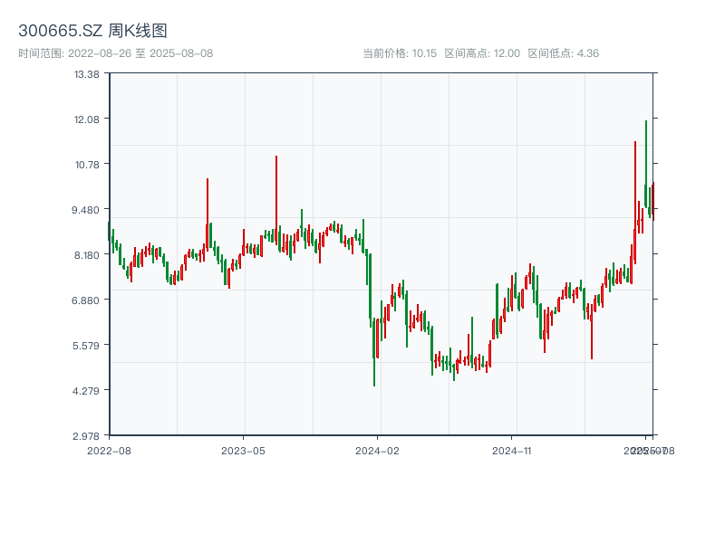
Task: Select the 时间范围 date range text
Action: coord(115,53)
